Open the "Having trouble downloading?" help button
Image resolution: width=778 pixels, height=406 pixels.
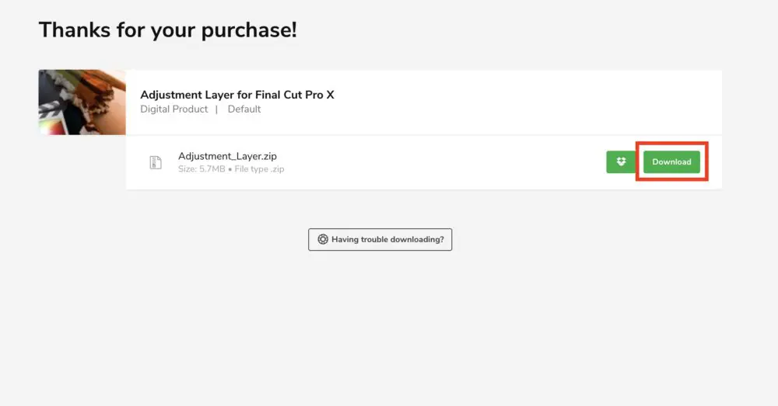380,240
